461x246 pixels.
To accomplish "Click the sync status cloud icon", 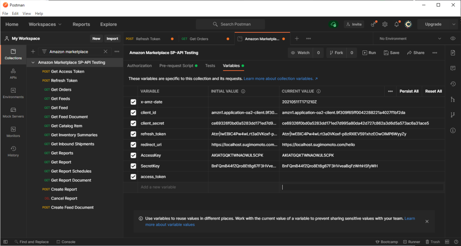I will click(333, 24).
